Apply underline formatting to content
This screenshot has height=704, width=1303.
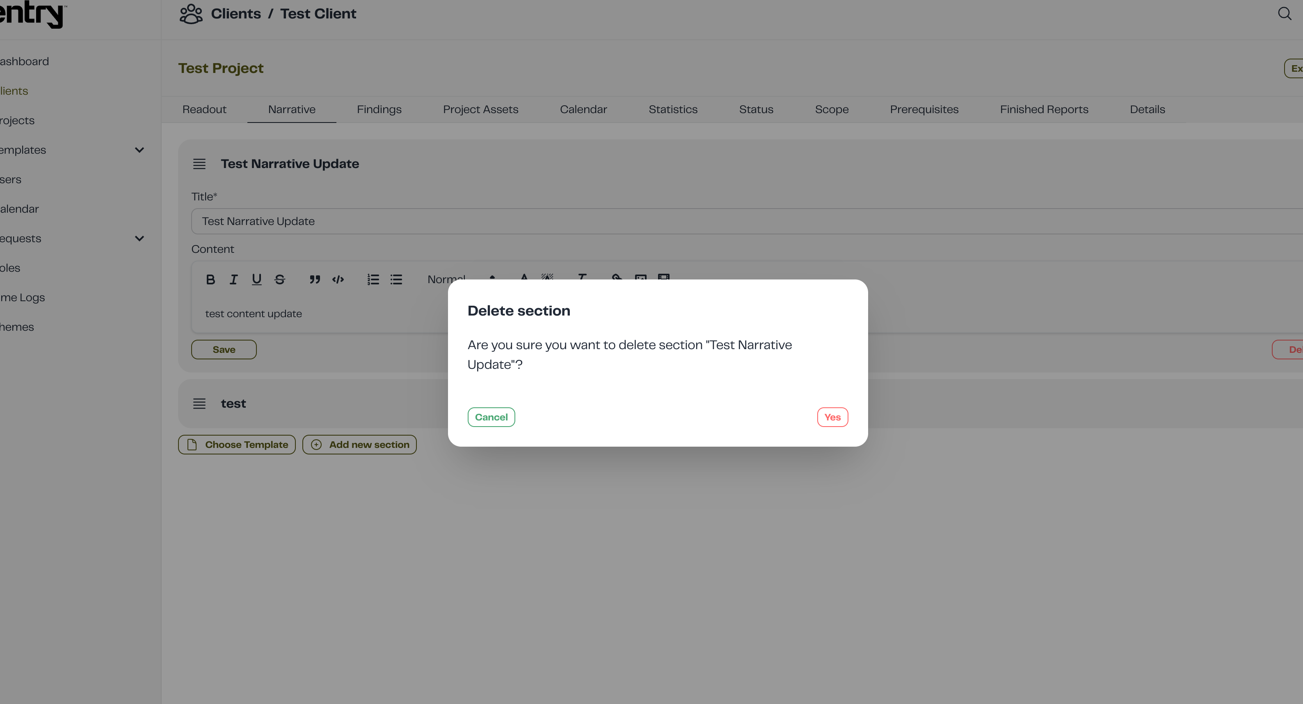[x=256, y=279]
